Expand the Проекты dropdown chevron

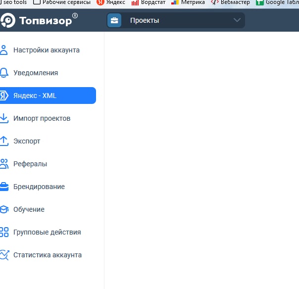coord(237,20)
